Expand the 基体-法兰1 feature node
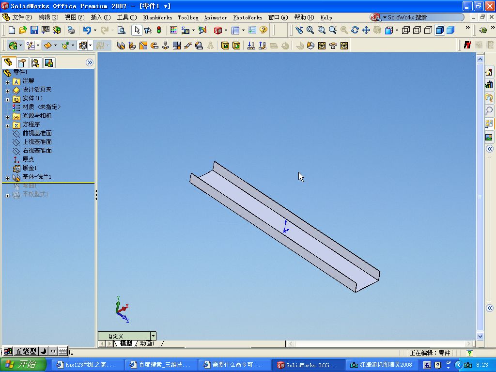Viewport: 496px width, 372px height. tap(8, 178)
